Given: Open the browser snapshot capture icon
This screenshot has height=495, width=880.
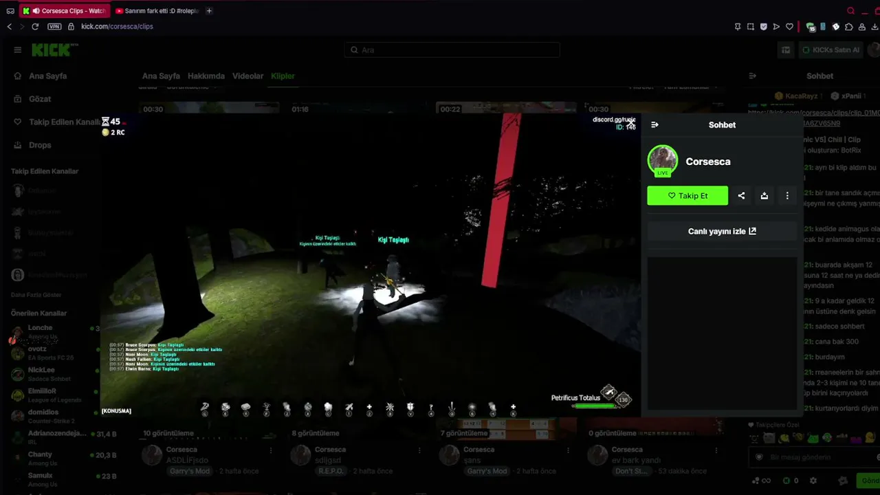Looking at the screenshot, I should point(751,27).
